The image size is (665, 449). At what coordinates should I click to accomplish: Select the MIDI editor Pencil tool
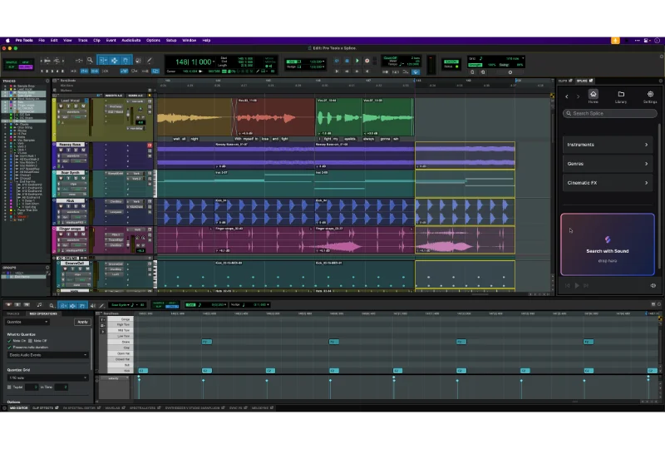pos(101,305)
